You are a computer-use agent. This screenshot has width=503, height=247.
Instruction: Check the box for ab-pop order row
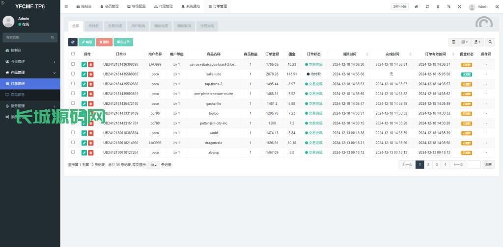[73, 152]
